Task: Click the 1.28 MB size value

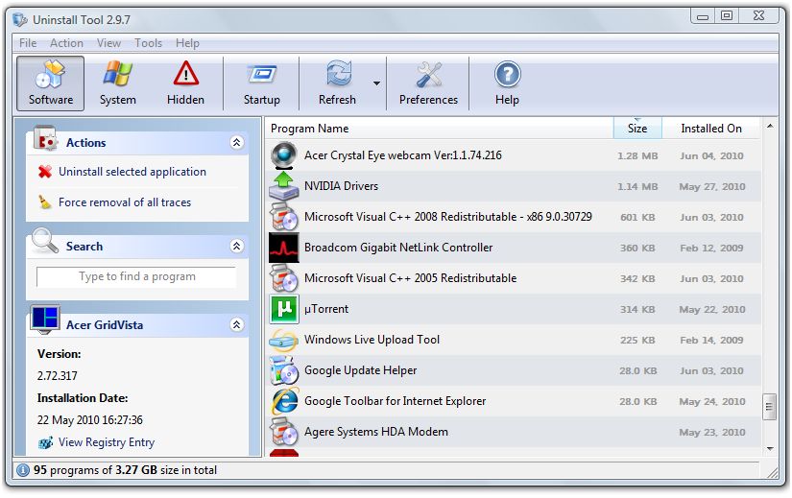Action: click(637, 156)
